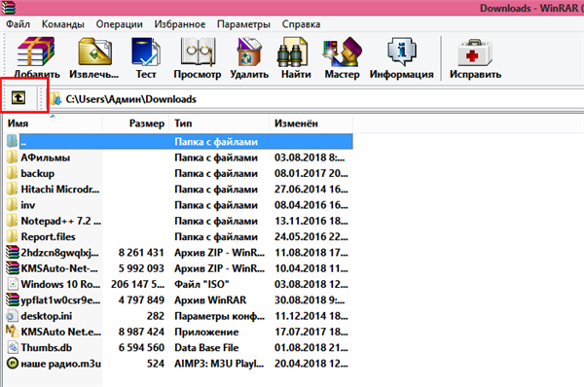The image size is (584, 387).
Task: Click size value 6 594 560
Action: coord(141,347)
